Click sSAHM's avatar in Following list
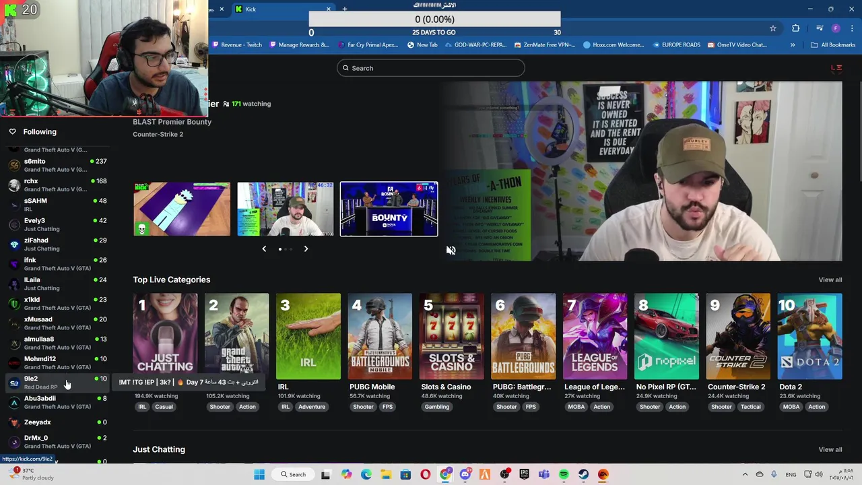The image size is (862, 485). pyautogui.click(x=14, y=205)
